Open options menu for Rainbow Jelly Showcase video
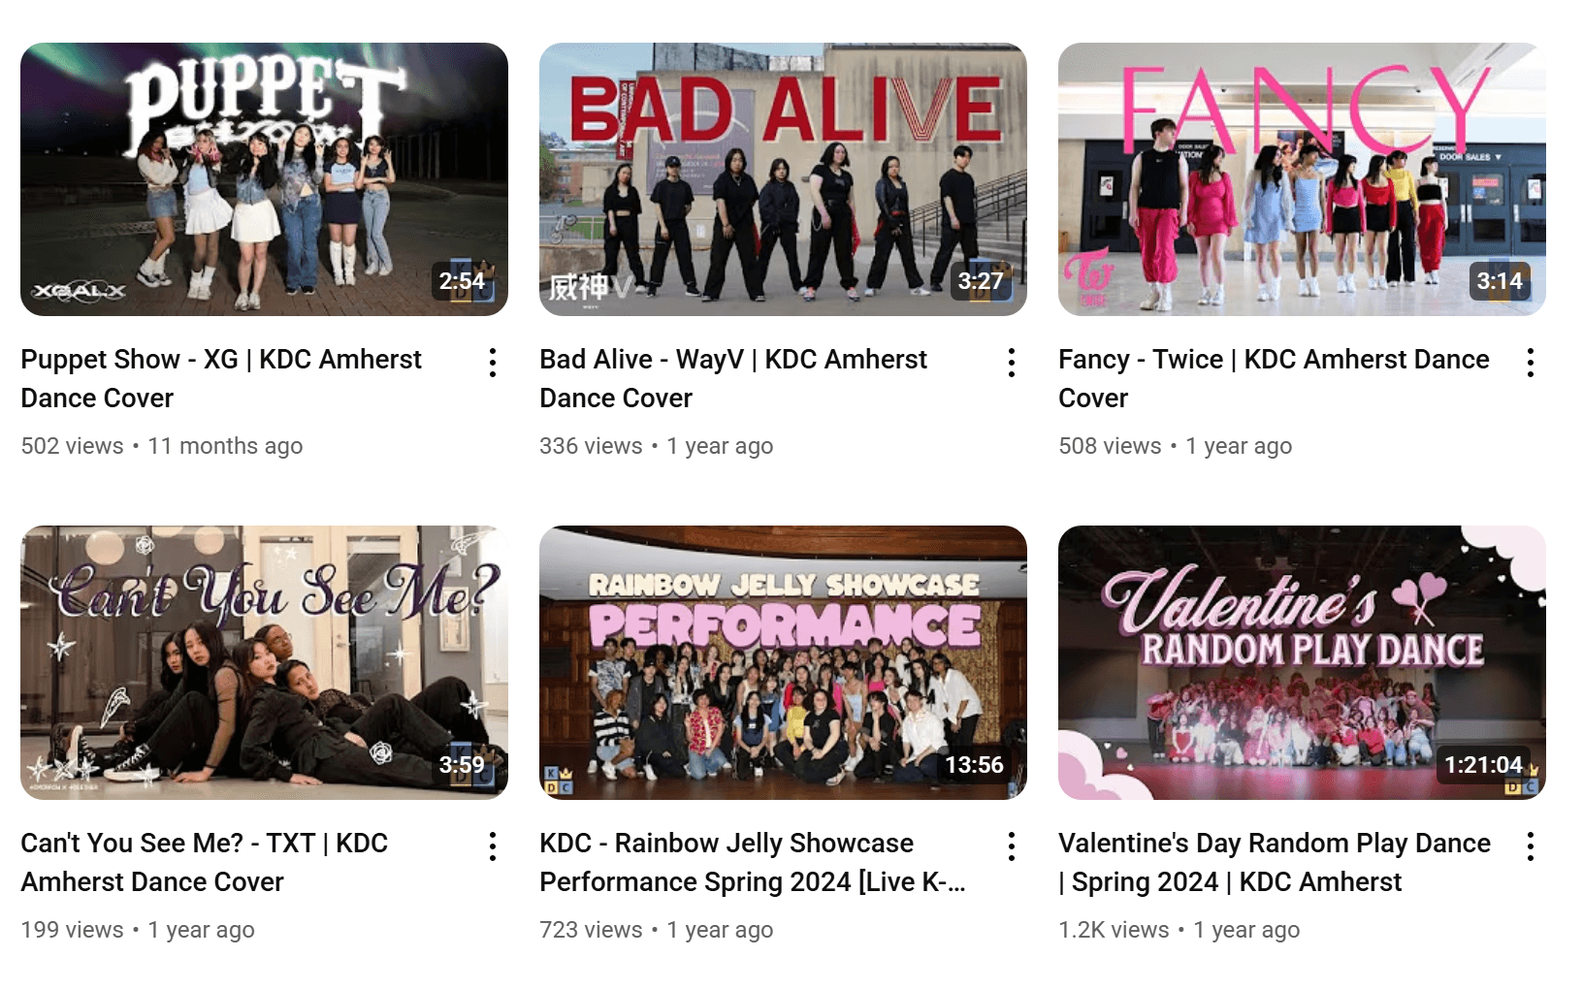This screenshot has height=989, width=1583. tap(1012, 846)
